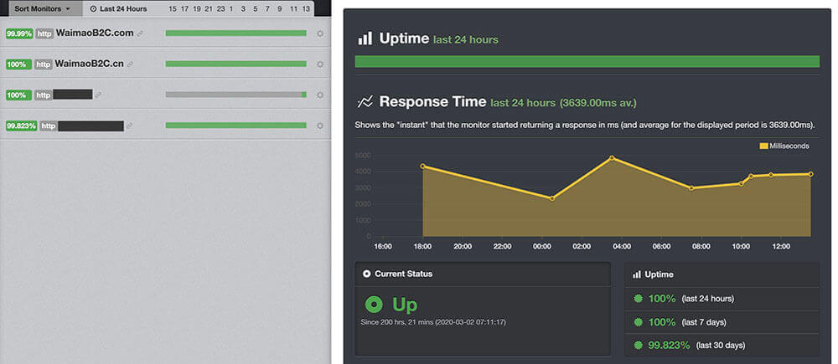Click gear icon of the 99.823% monitor
The height and width of the screenshot is (364, 838).
tap(319, 126)
